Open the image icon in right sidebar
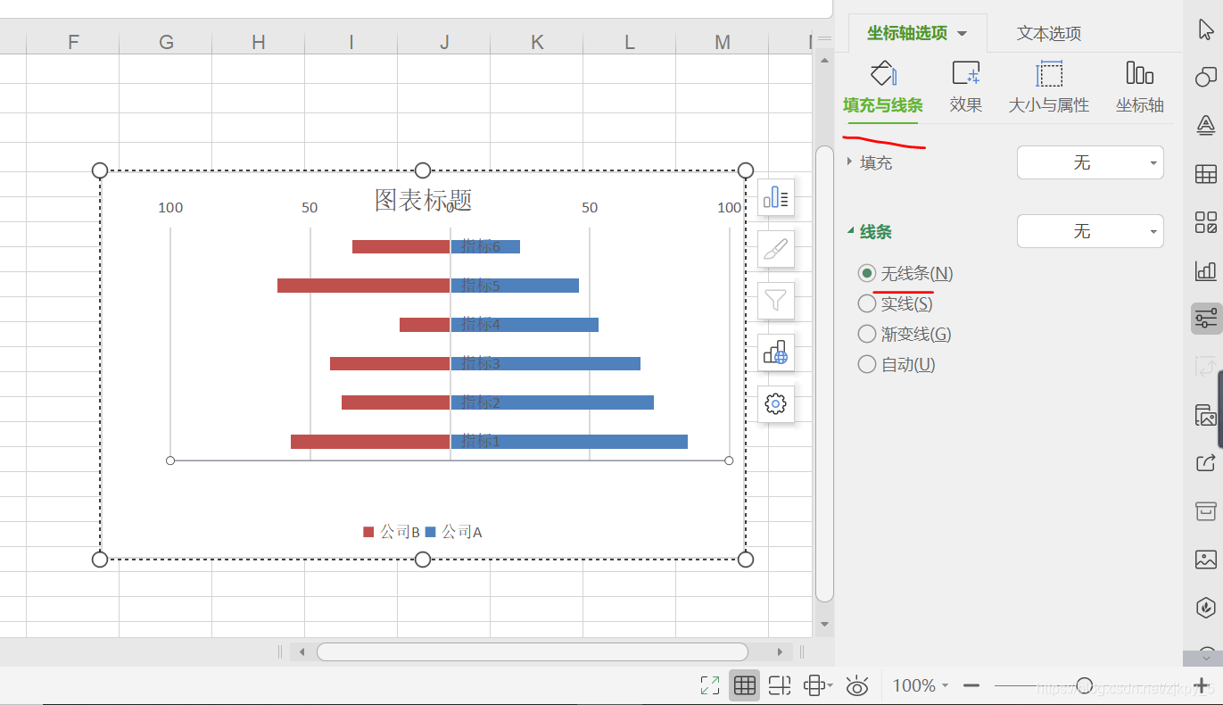1223x705 pixels. point(1206,560)
